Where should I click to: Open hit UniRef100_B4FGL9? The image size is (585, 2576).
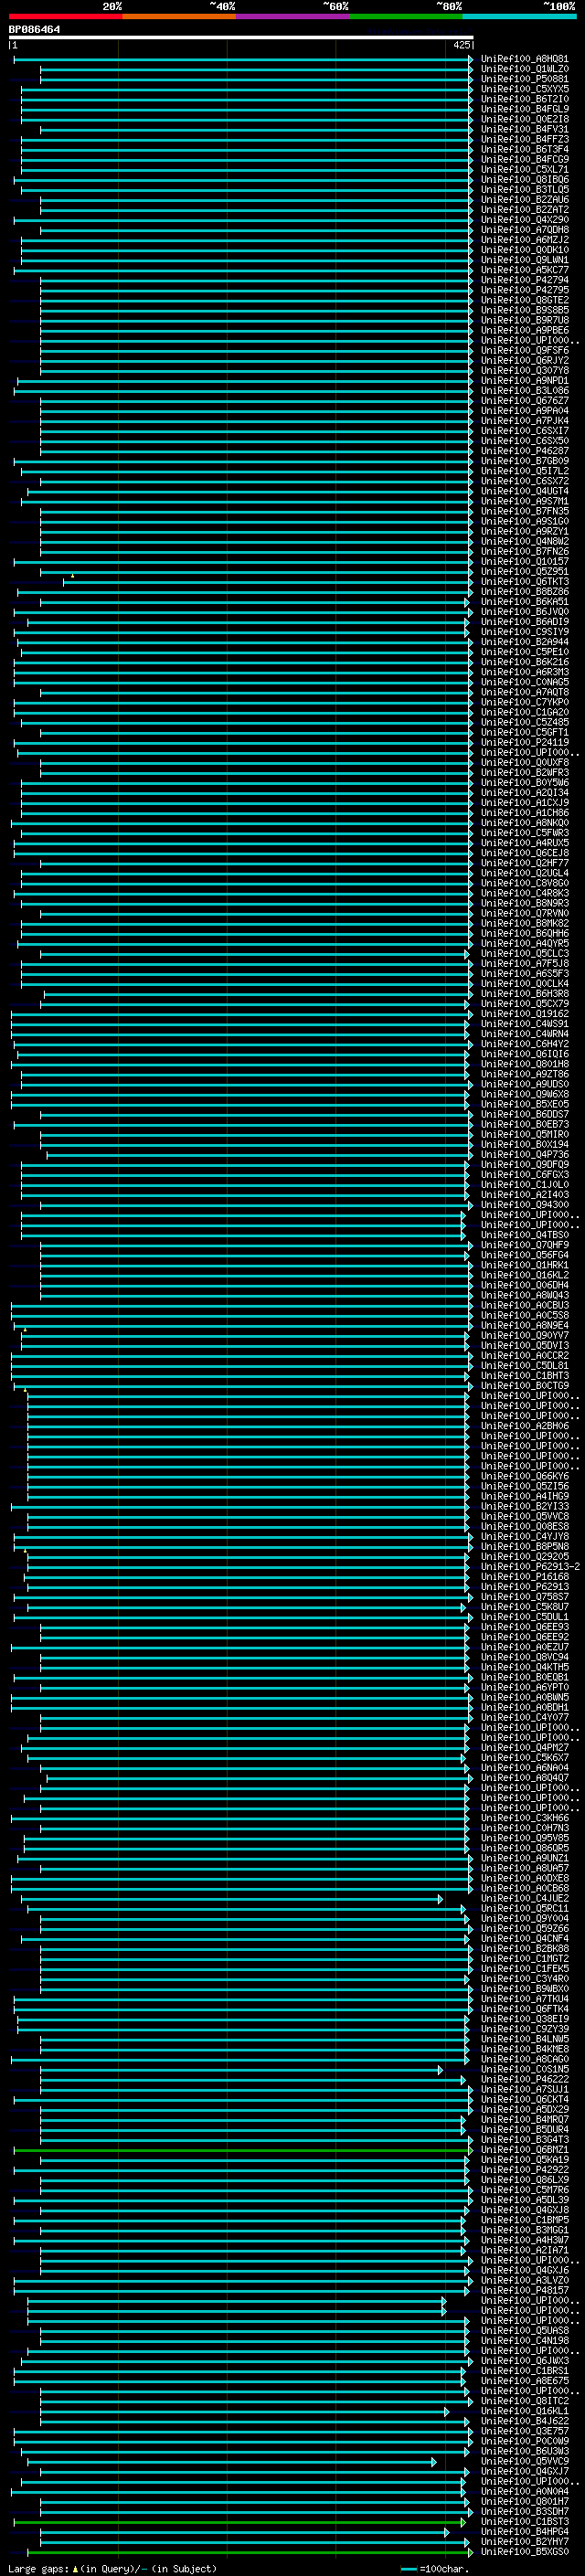click(524, 109)
